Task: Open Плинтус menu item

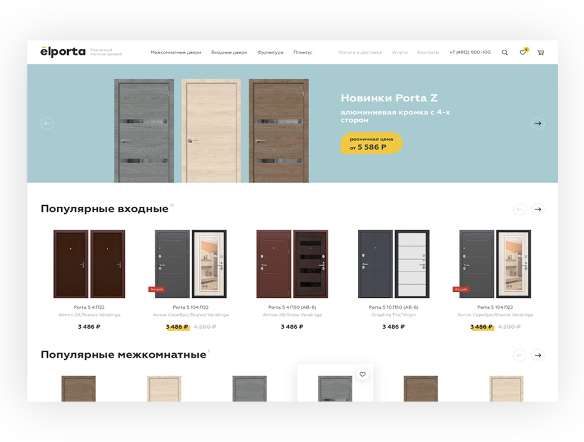Action: 303,53
